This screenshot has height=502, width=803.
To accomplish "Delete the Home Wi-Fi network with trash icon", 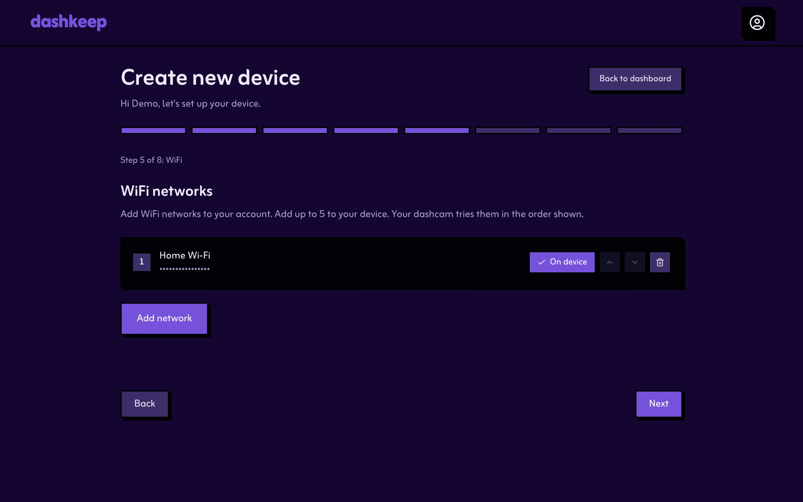I will click(660, 262).
